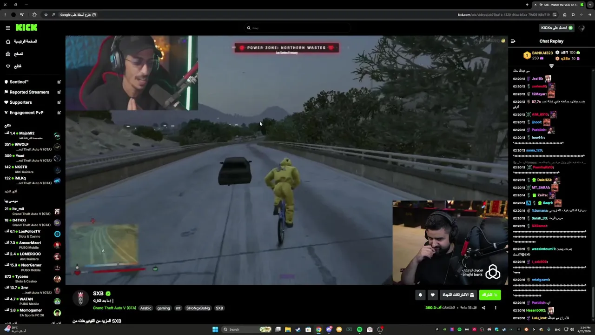Click the video player area
The image size is (595, 335).
[286, 160]
